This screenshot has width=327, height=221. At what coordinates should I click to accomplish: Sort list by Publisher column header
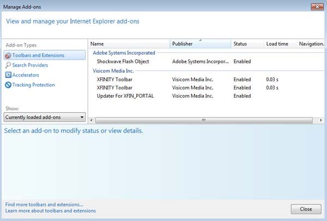pyautogui.click(x=201, y=44)
